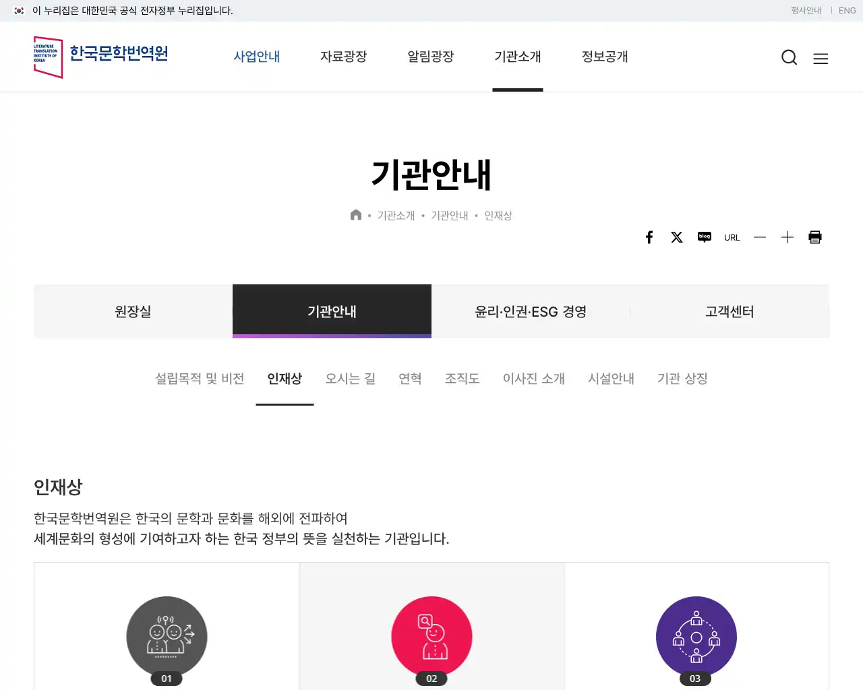863x690 pixels.
Task: Decrease text size with minus icon
Action: tap(760, 237)
